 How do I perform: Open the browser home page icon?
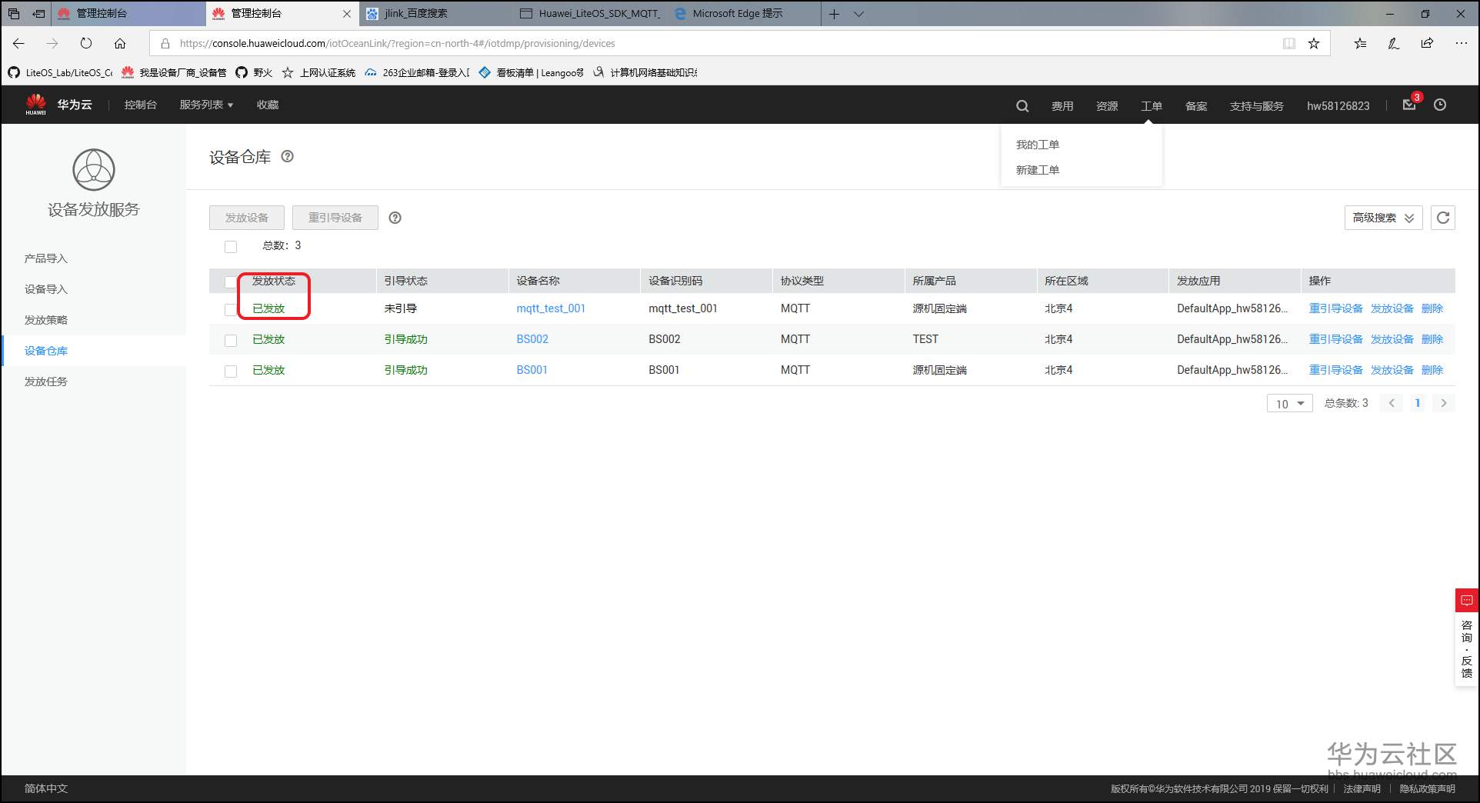coord(120,43)
